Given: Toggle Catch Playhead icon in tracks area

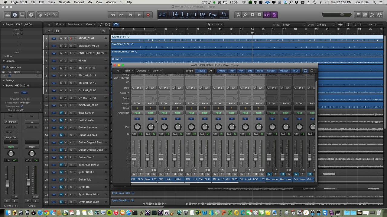Looking at the screenshot, I should coord(116,24).
